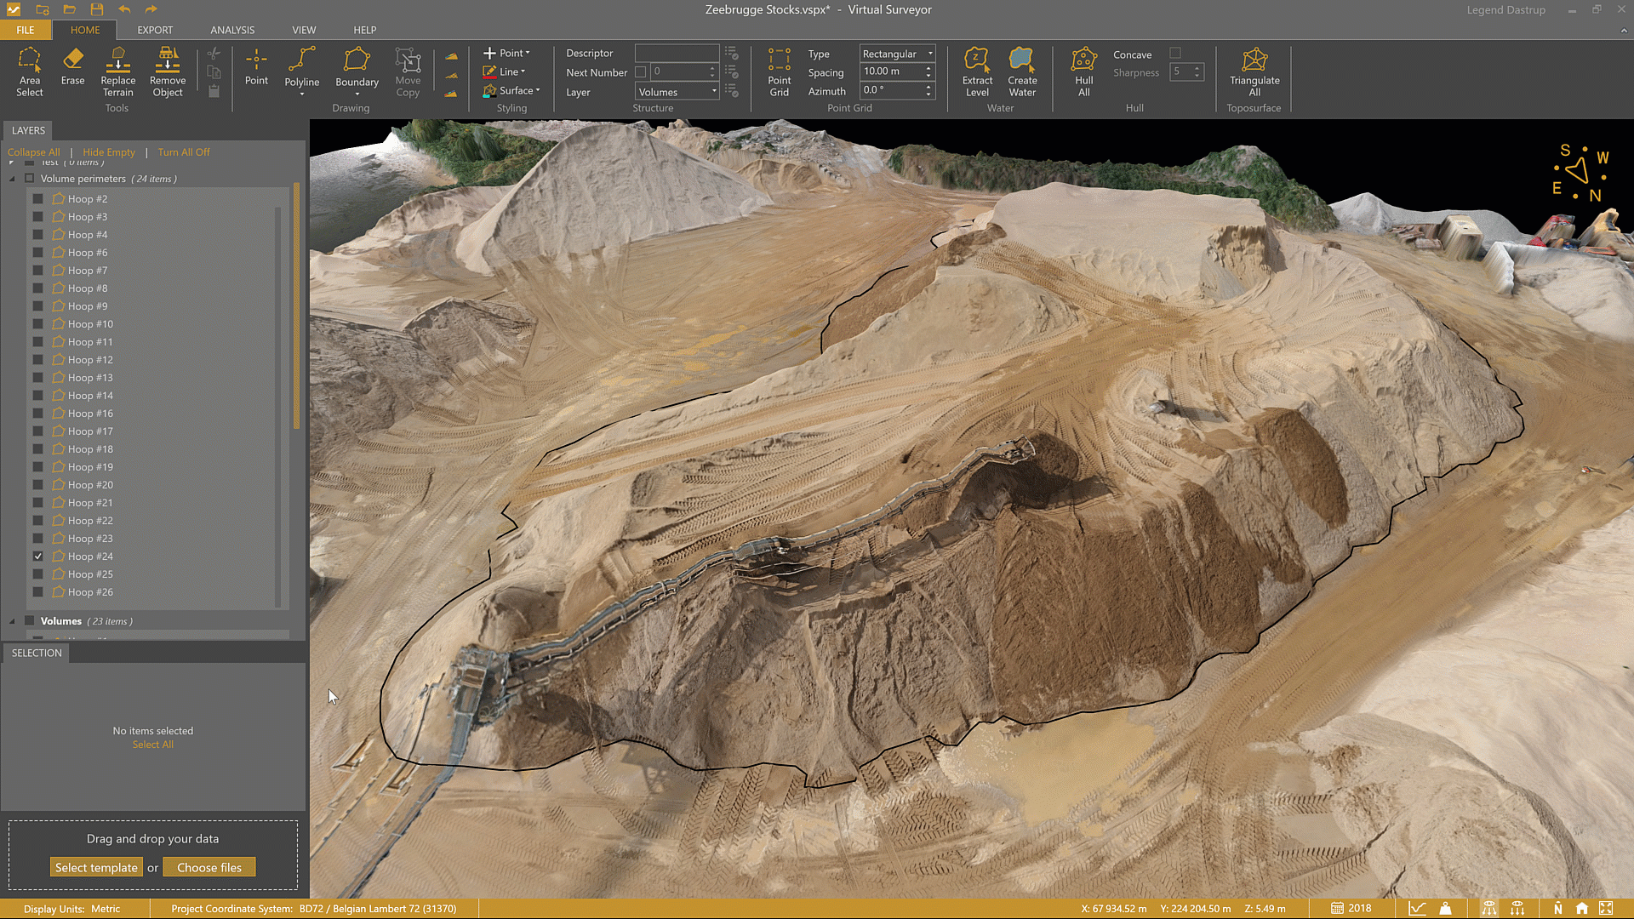Toggle the Next Number checkbox

coord(641,72)
